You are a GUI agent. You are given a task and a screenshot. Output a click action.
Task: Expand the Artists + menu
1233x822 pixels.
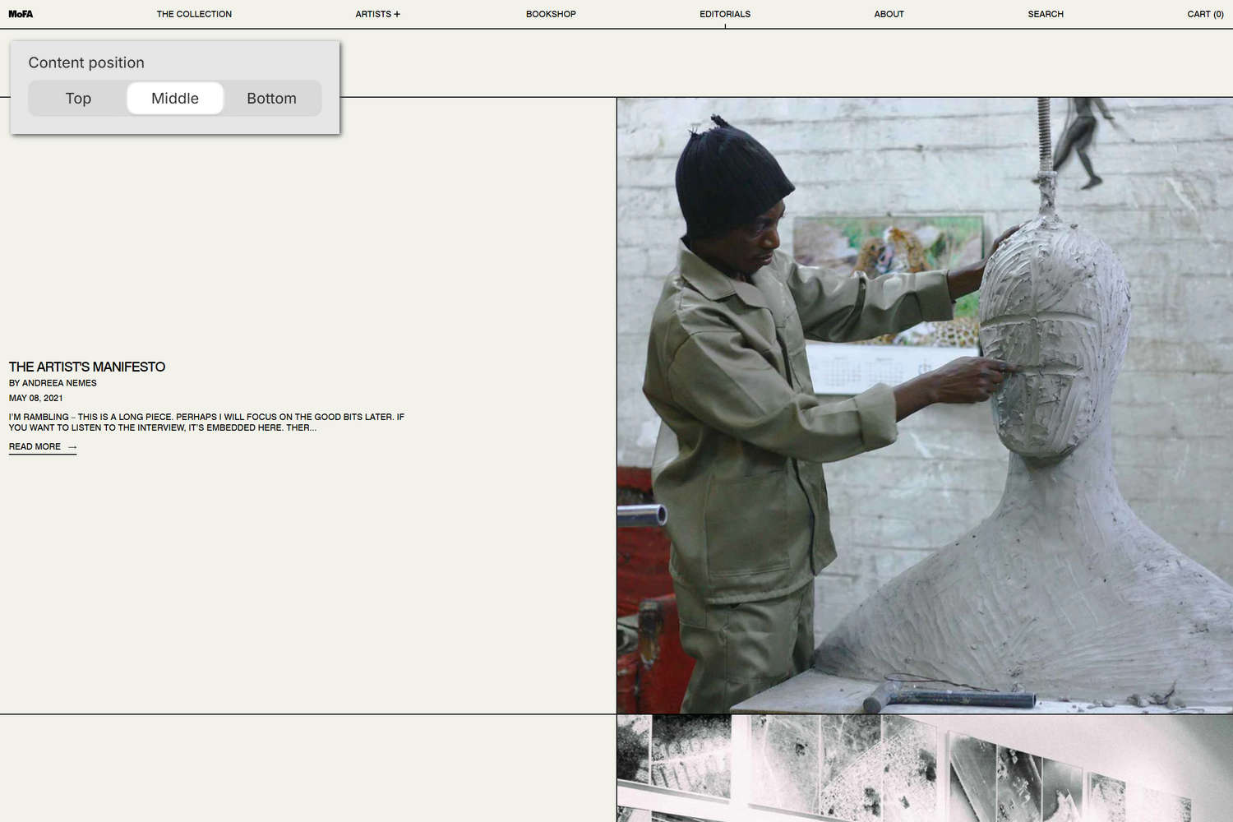point(377,14)
